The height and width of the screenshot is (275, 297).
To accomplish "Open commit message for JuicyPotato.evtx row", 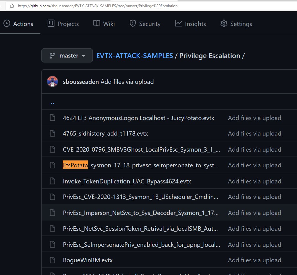I will pyautogui.click(x=254, y=118).
